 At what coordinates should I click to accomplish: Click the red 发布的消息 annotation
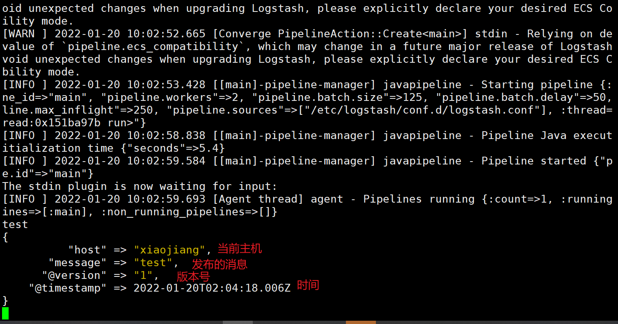[x=220, y=264]
